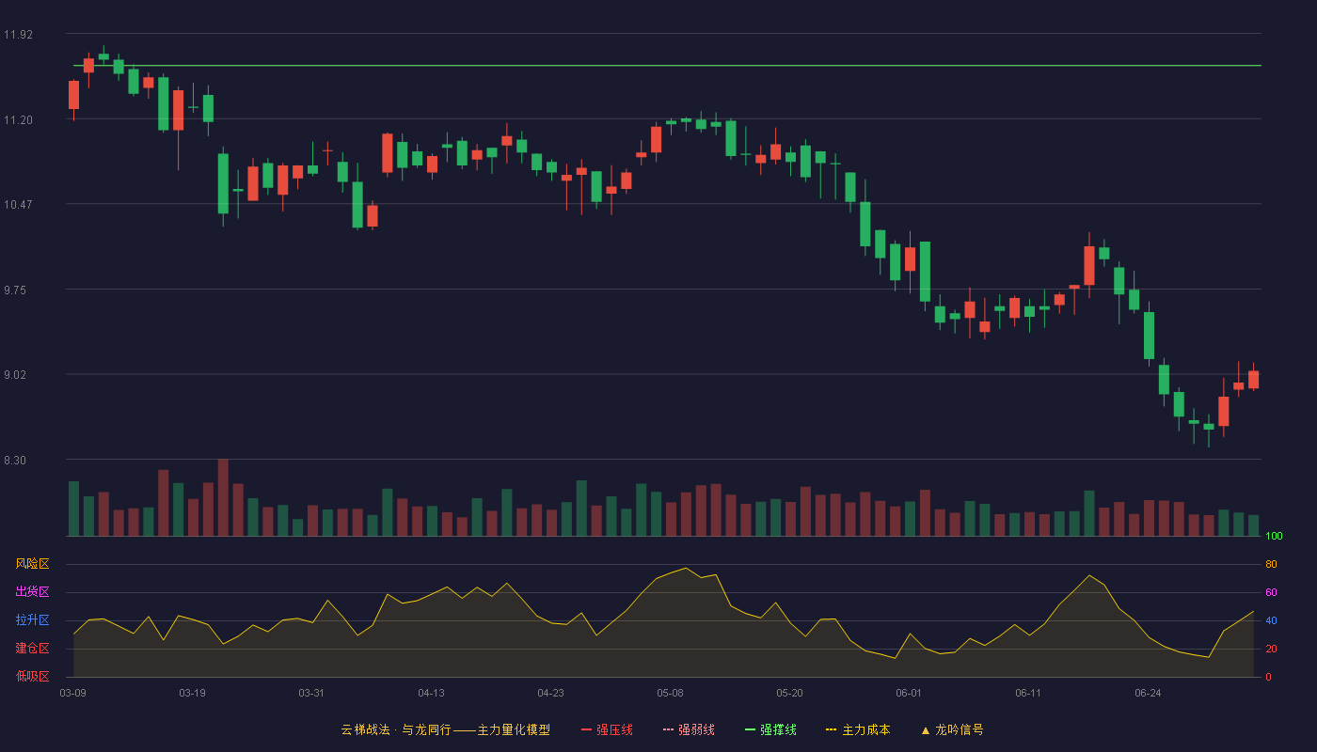Click the 03-09 date label

click(x=72, y=693)
